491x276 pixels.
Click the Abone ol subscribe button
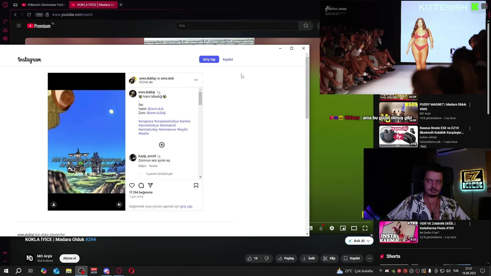[x=69, y=258]
